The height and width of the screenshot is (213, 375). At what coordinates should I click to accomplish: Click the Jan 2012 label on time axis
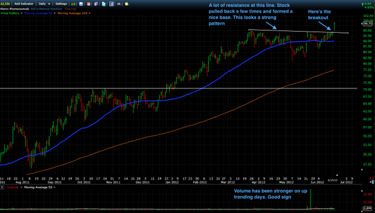pyautogui.click(x=172, y=182)
